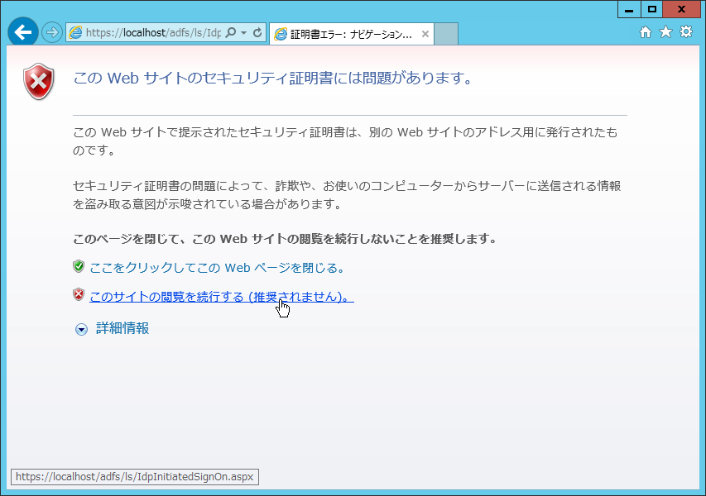The height and width of the screenshot is (496, 706).
Task: Click このサイトの閲覧を続行する link
Action: (222, 297)
